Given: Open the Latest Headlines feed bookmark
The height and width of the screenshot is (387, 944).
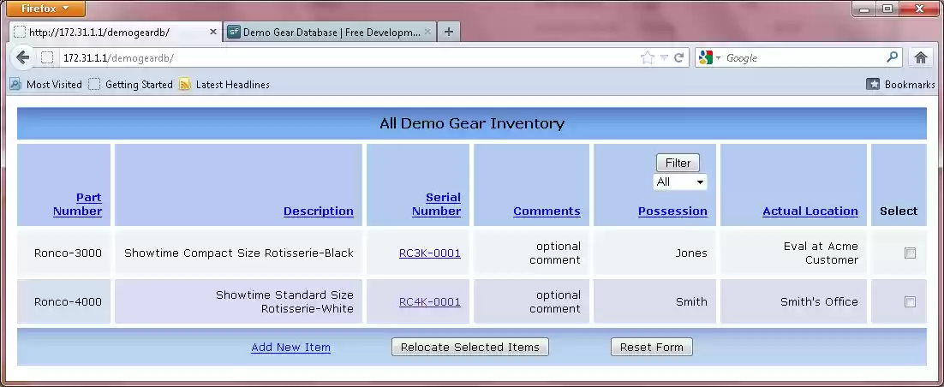Looking at the screenshot, I should pyautogui.click(x=224, y=84).
